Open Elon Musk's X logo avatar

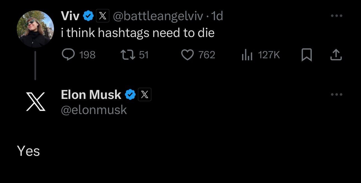tap(36, 101)
